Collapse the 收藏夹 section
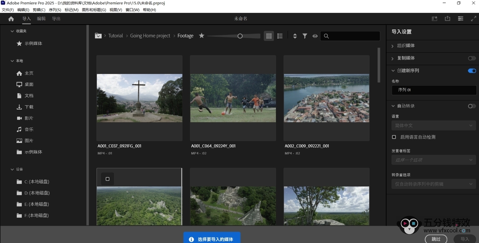Screen dimensions: 479x243 click(12, 31)
